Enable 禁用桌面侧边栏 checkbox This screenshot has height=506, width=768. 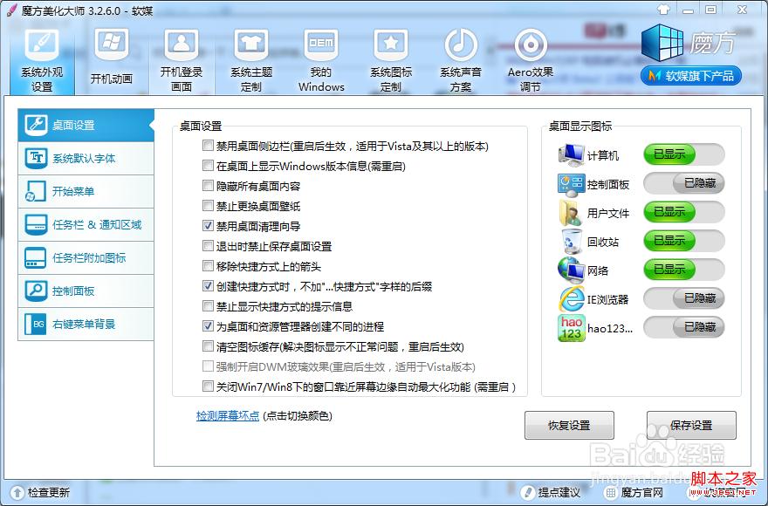209,146
